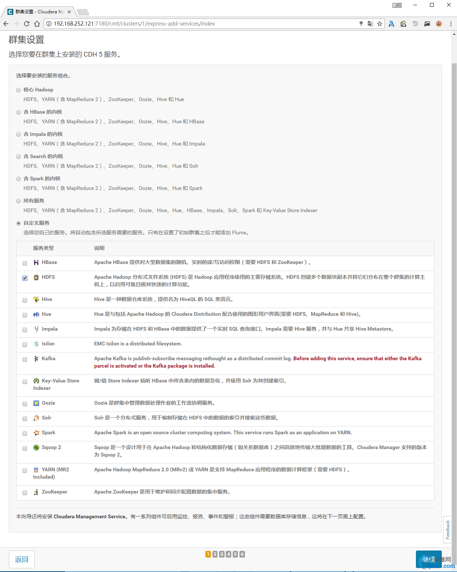Open a new browser tab
The image size is (457, 572).
click(83, 12)
